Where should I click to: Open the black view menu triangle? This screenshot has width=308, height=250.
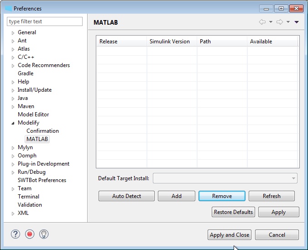297,22
